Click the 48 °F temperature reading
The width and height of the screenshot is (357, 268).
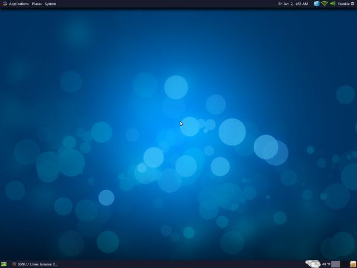pos(326,264)
